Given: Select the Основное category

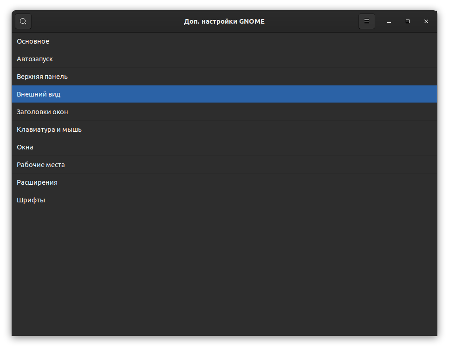Looking at the screenshot, I should [x=33, y=41].
